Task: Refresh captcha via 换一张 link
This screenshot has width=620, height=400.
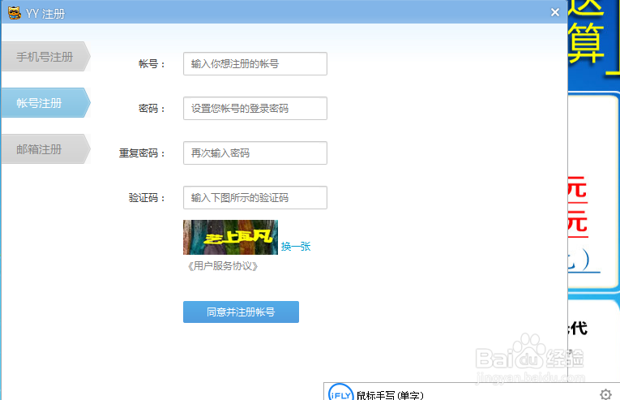Action: [x=296, y=247]
